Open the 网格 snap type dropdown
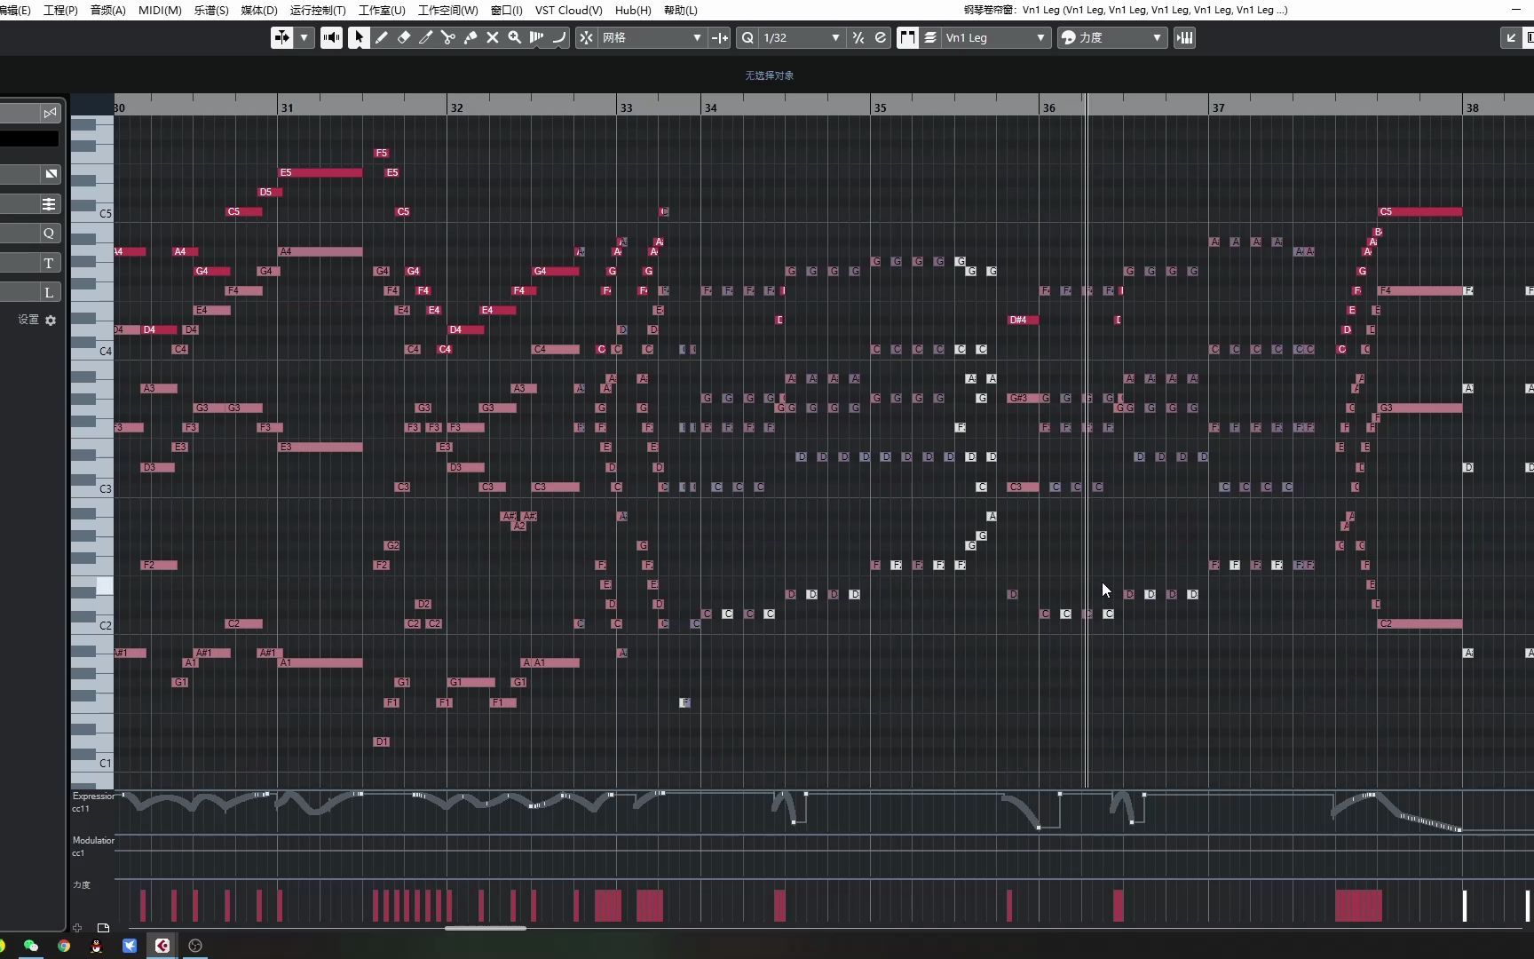The width and height of the screenshot is (1534, 959). coord(652,37)
